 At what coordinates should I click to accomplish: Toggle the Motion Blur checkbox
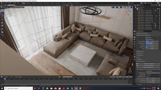138,51
